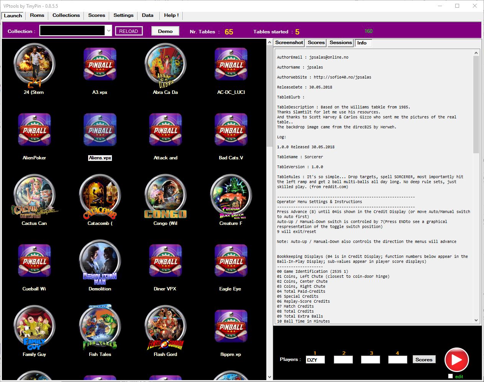
Task: Switch to the Sessions tab
Action: [340, 43]
